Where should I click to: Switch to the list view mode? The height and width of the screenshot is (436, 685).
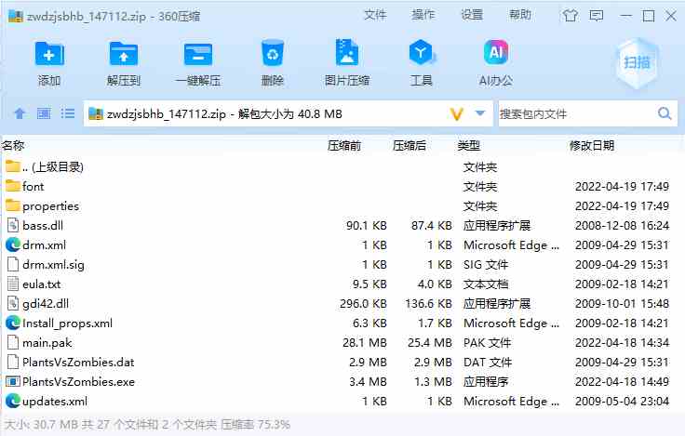coord(68,113)
